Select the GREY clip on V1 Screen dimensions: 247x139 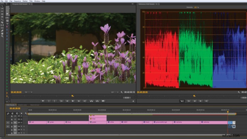click(131, 122)
